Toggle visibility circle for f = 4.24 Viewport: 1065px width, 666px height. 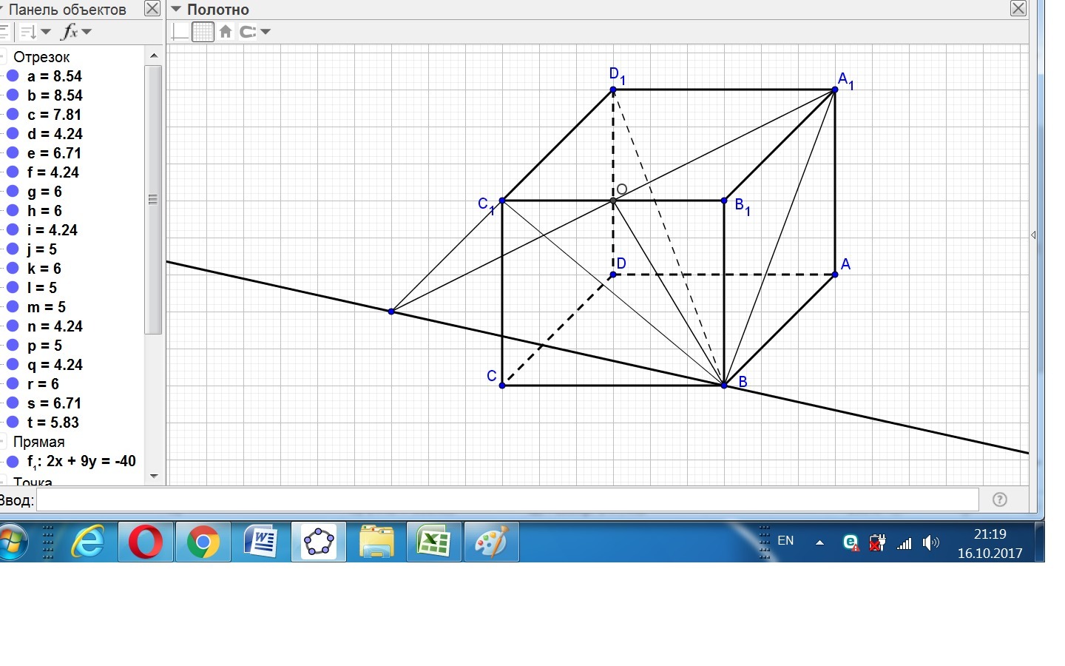[13, 172]
